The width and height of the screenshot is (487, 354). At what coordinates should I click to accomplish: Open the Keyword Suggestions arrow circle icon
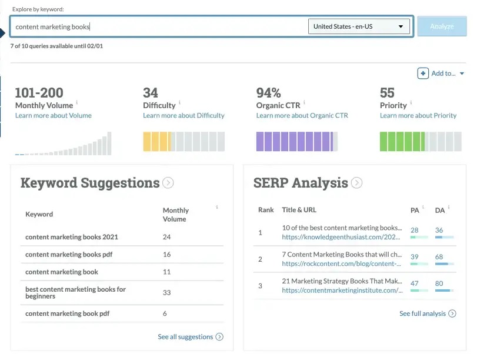(168, 183)
